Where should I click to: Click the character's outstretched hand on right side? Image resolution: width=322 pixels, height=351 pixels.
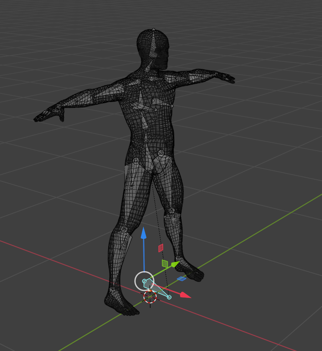tap(225, 78)
